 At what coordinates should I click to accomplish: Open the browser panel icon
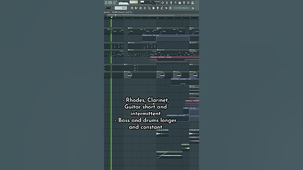pos(149,8)
